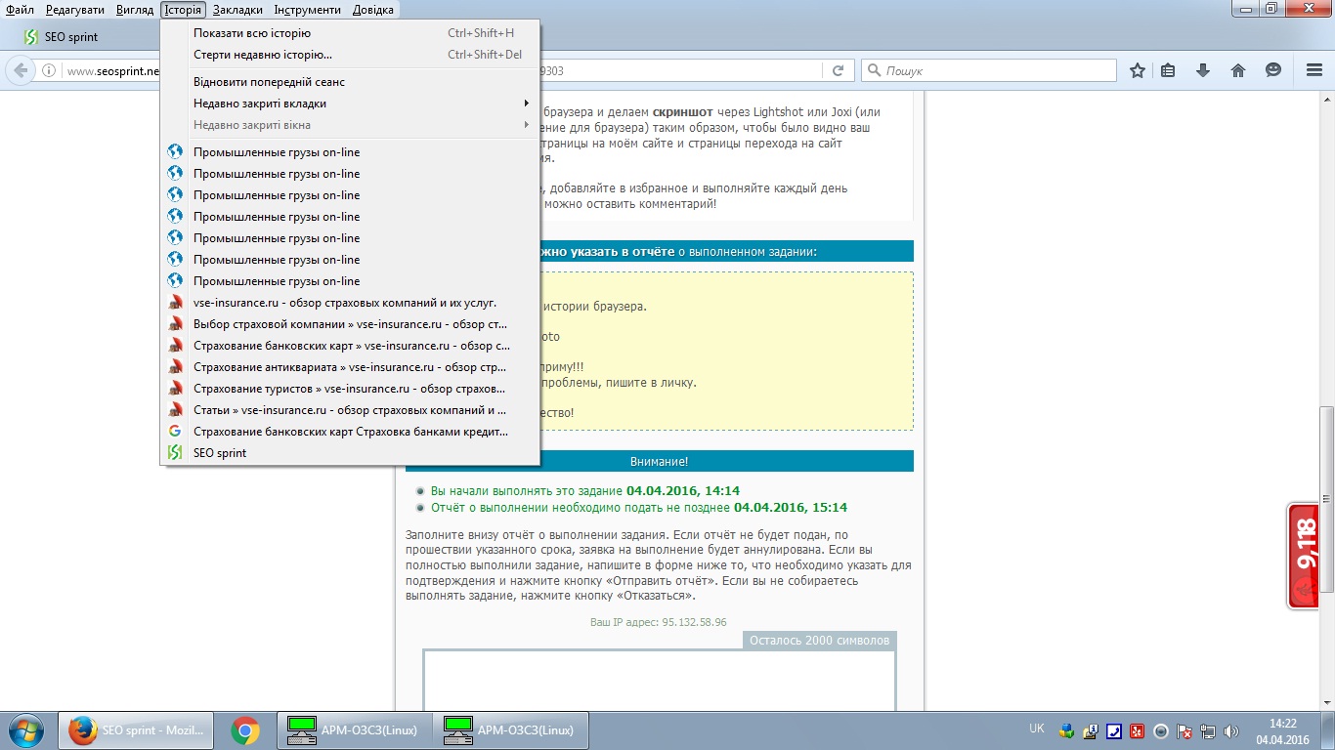This screenshot has width=1335, height=750.
Task: Open the site information icon in address bar
Action: [x=49, y=70]
